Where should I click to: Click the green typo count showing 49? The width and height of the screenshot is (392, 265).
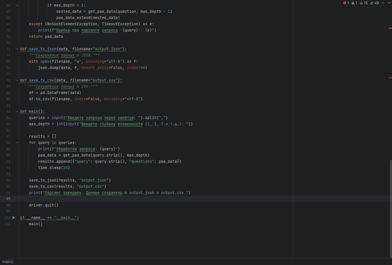coord(374,3)
